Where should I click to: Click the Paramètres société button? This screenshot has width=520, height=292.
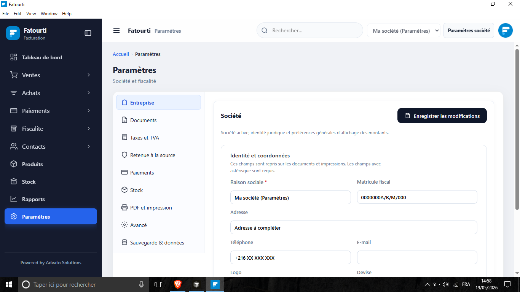point(469,30)
